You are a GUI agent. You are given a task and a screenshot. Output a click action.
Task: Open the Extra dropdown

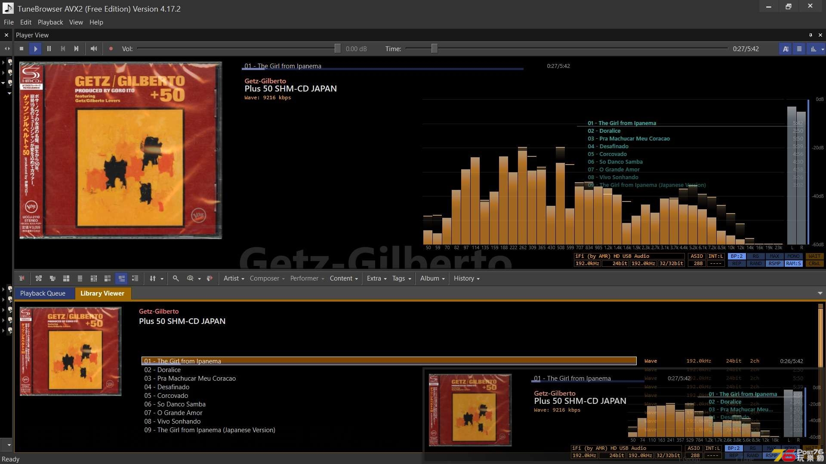(376, 278)
